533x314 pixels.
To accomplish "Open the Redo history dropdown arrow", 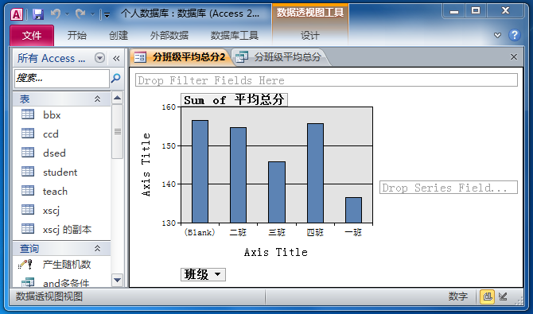I will (92, 14).
